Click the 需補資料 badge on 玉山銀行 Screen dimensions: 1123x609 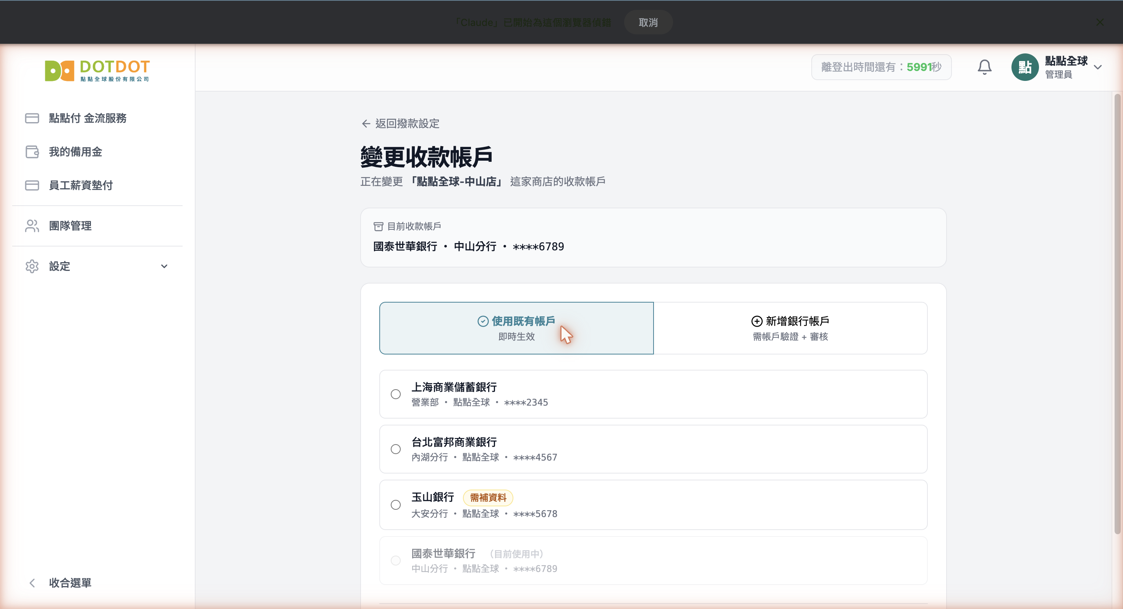coord(488,498)
